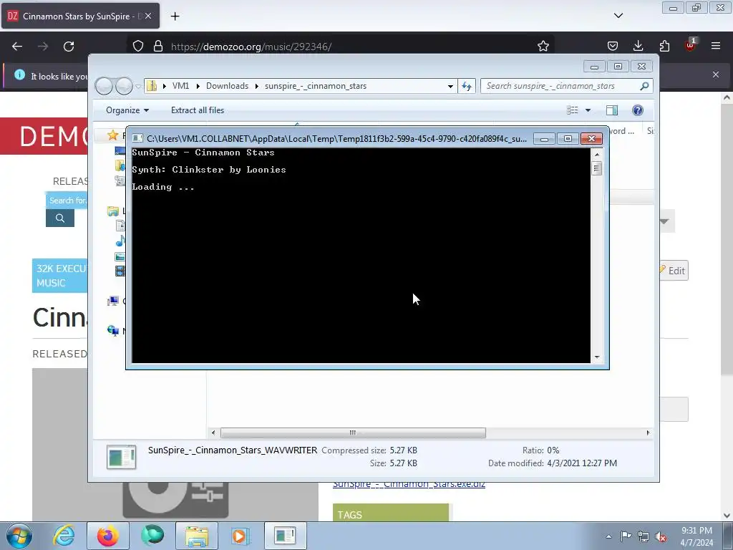Click the network tray icon
The width and height of the screenshot is (733, 550).
tap(644, 536)
